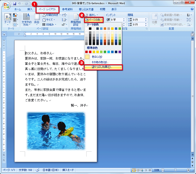Viewport: 196px width, 174px height.
Task: Choose その他の色(M) more colors
Action: pos(103,62)
